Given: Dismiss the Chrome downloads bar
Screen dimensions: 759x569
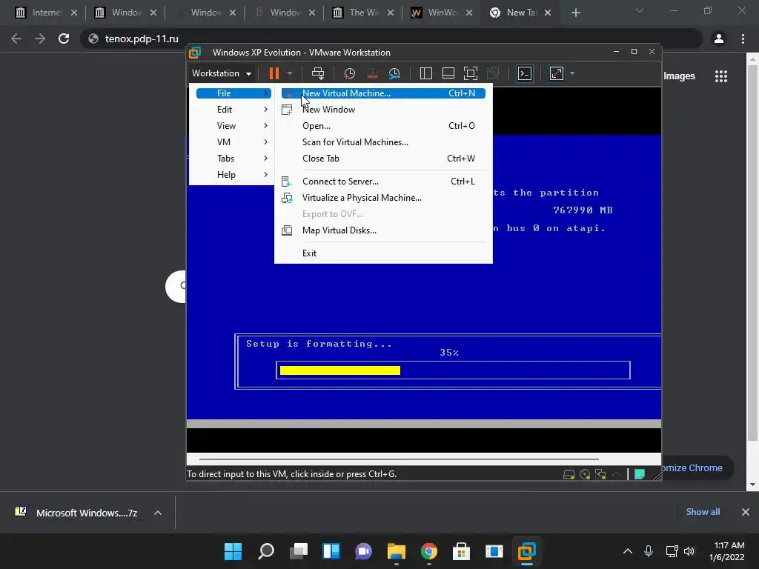Looking at the screenshot, I should pos(746,512).
